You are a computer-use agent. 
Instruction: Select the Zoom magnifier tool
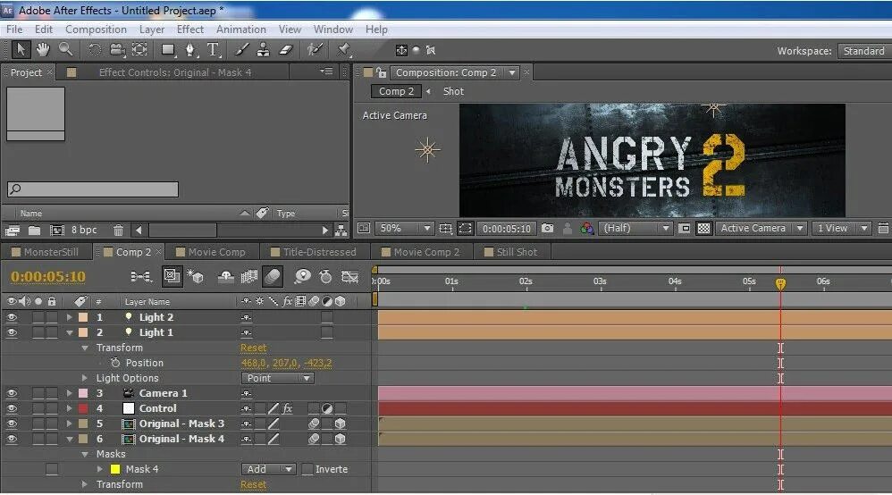tap(66, 50)
